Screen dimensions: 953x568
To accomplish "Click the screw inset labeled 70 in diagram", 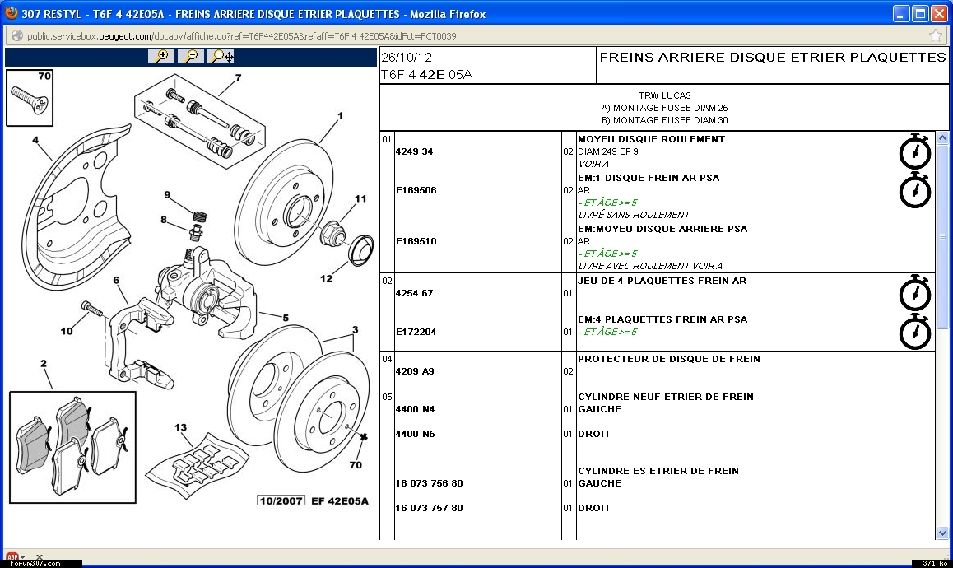I will point(30,97).
